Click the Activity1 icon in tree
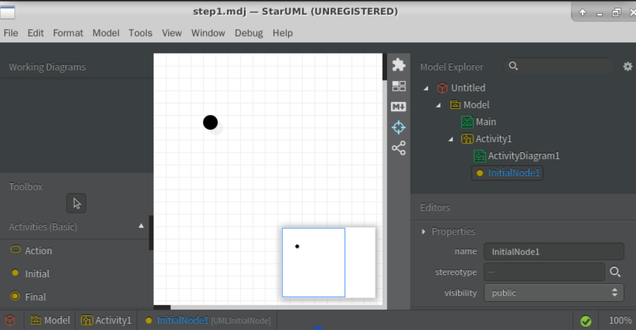Viewport: 636px width, 330px height. coord(467,139)
